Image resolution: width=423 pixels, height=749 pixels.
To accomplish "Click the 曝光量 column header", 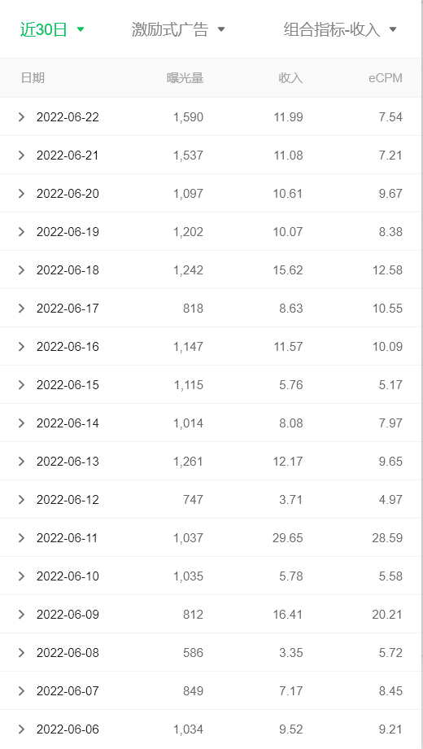I will [x=185, y=78].
